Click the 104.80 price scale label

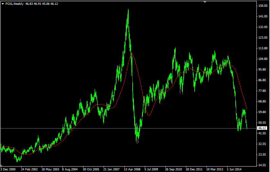click(x=263, y=59)
